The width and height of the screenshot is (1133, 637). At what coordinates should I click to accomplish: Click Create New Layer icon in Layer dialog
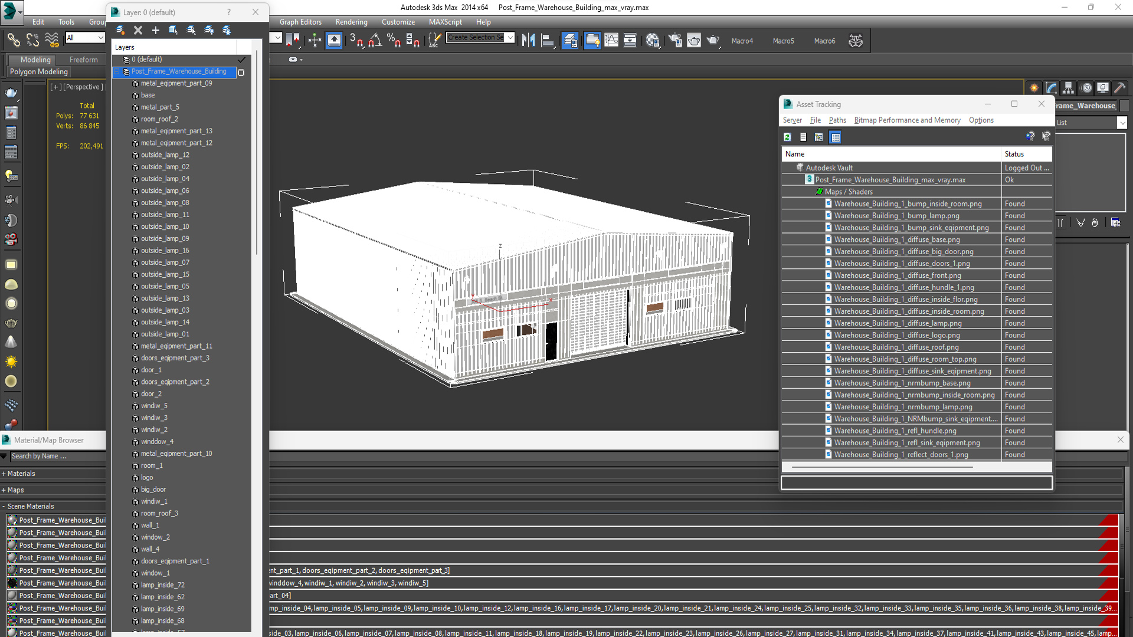click(120, 30)
